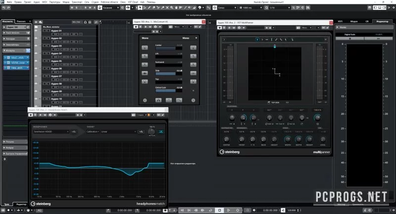This screenshot has height=214, width=396.
Task: Click the MixConvert center crossed-arrows bottom icon
Action: coord(158,100)
